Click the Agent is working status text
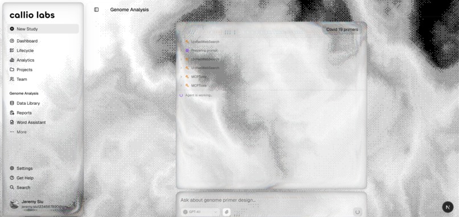The width and height of the screenshot is (459, 217). tap(199, 95)
